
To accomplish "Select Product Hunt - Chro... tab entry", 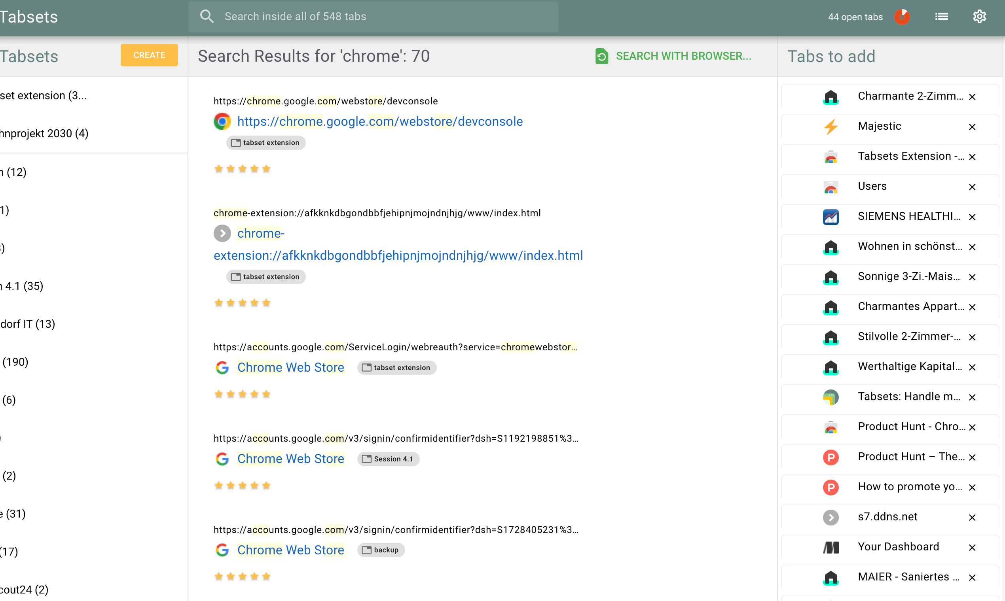I will pos(889,427).
